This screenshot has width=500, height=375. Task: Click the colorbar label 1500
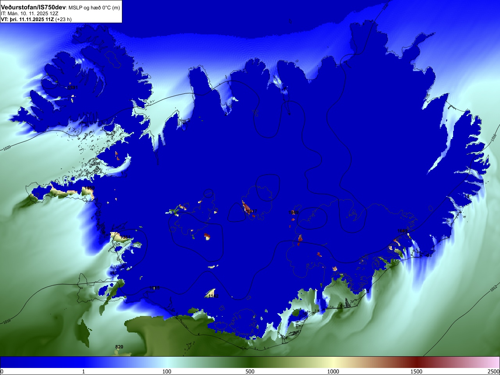coord(416,371)
